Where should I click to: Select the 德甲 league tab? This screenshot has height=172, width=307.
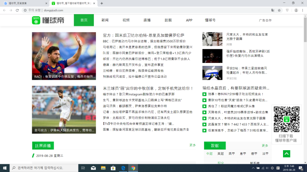(x=254, y=153)
